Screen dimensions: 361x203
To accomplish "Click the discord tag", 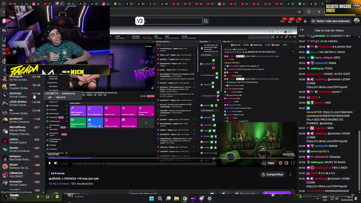I will (61, 97).
